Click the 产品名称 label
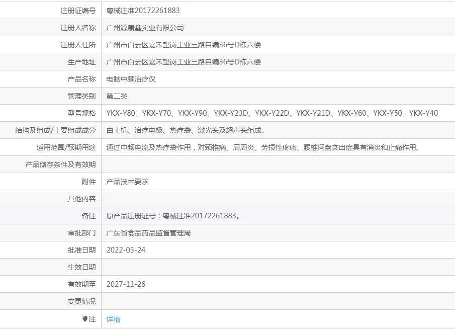Viewport: 455px width, 330px height. 81,79
